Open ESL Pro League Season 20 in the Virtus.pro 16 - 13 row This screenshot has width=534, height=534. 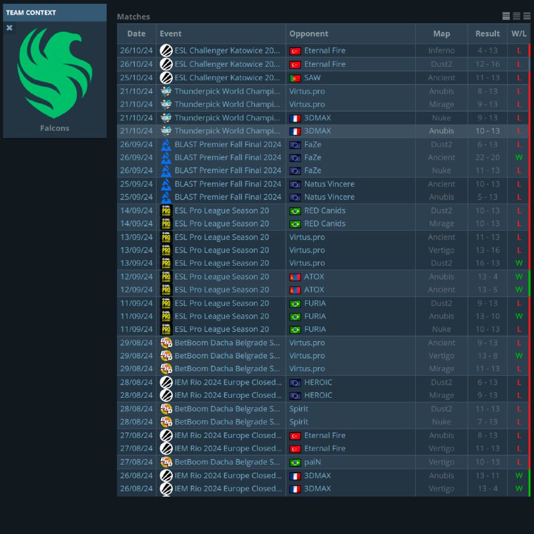tap(222, 263)
